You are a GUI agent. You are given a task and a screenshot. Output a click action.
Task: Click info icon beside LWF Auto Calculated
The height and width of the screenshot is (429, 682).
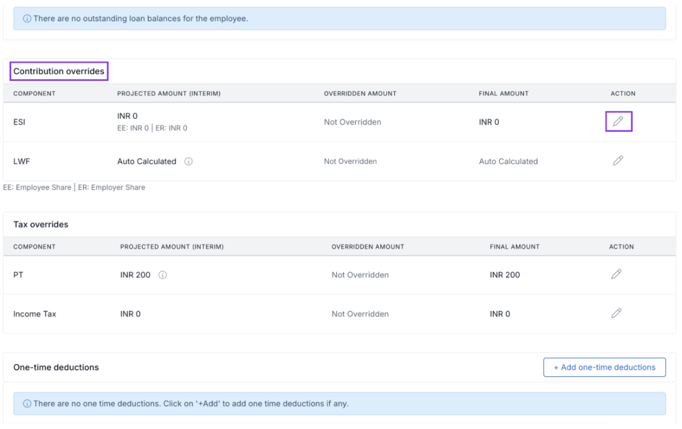point(188,162)
